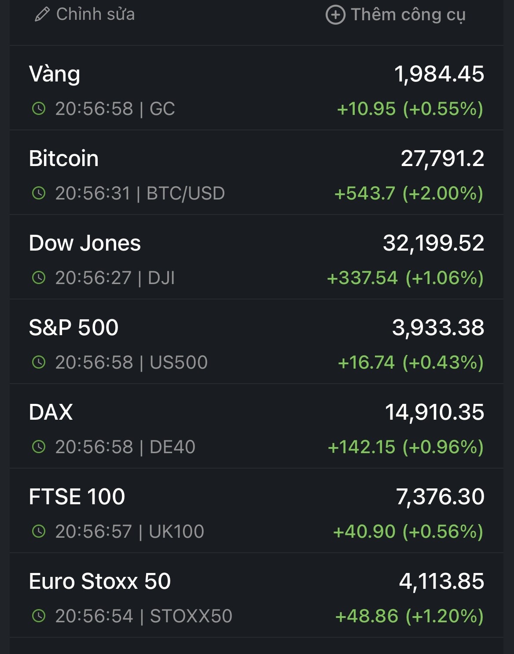Select the FTSE 100 index name
Viewport: 514px width, 654px height.
77,497
